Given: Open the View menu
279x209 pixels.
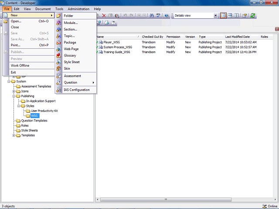Looking at the screenshot, I should coord(27,9).
